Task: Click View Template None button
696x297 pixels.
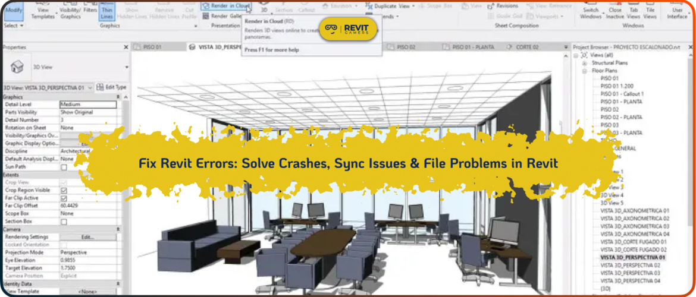Action: tap(88, 292)
